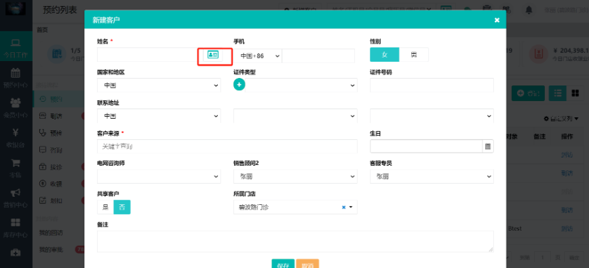Switch background list to grid view icon
This screenshot has width=589, height=268.
click(575, 93)
